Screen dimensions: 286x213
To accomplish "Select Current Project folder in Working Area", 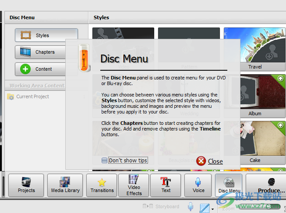I will (x=28, y=96).
